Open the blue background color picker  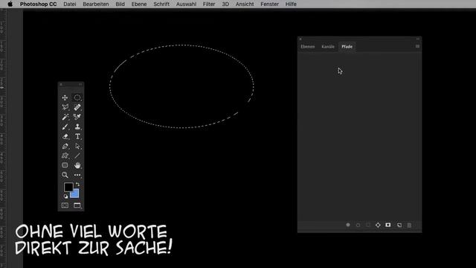76,194
